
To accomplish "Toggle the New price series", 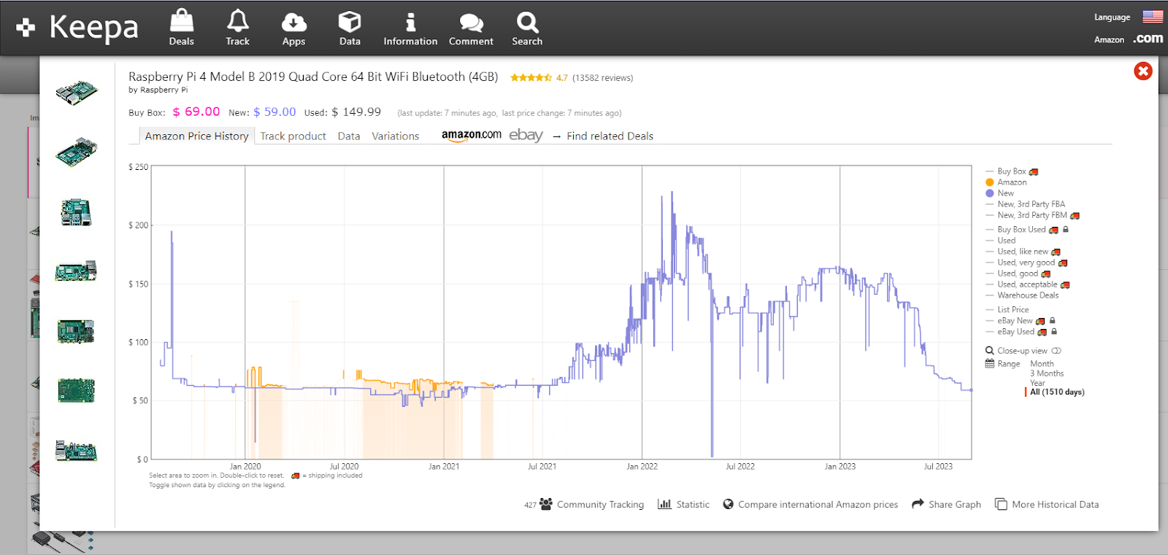I will [x=999, y=193].
